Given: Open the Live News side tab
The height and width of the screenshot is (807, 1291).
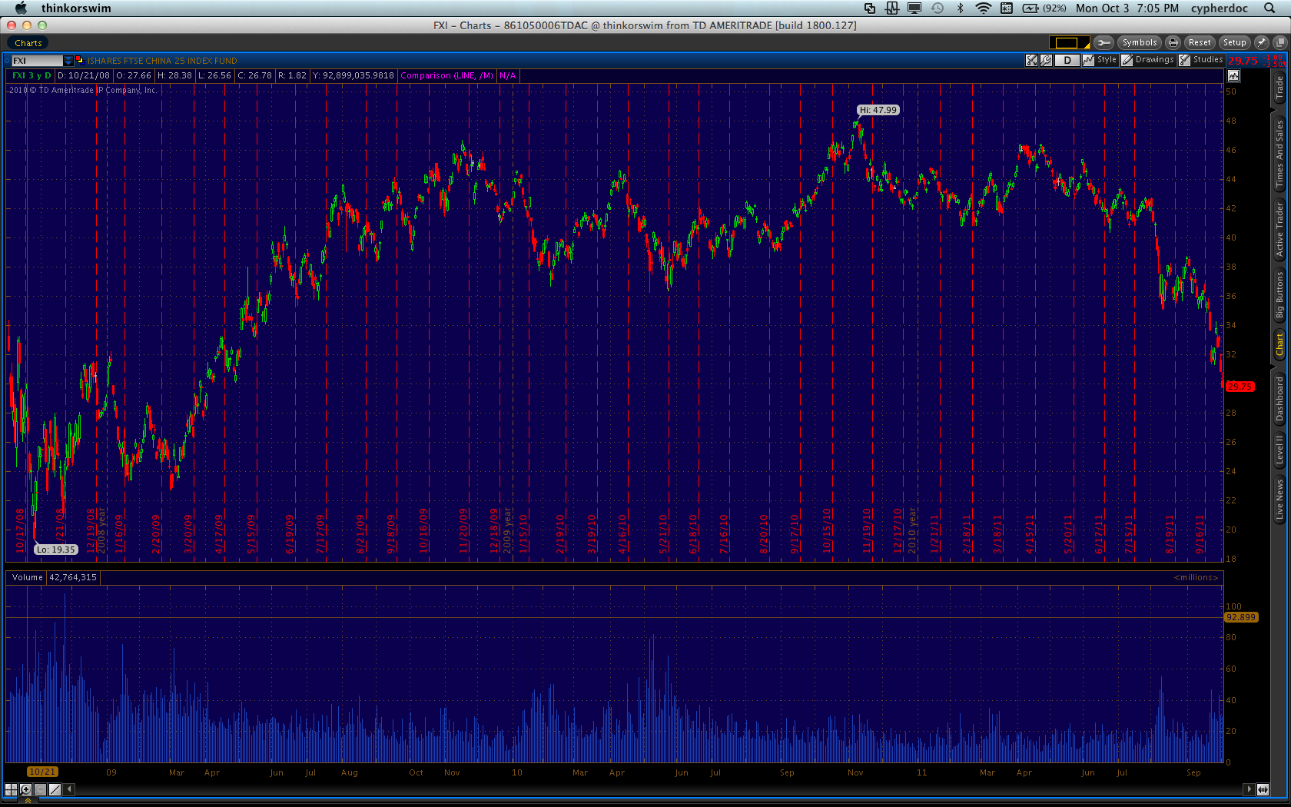Looking at the screenshot, I should coord(1279,500).
